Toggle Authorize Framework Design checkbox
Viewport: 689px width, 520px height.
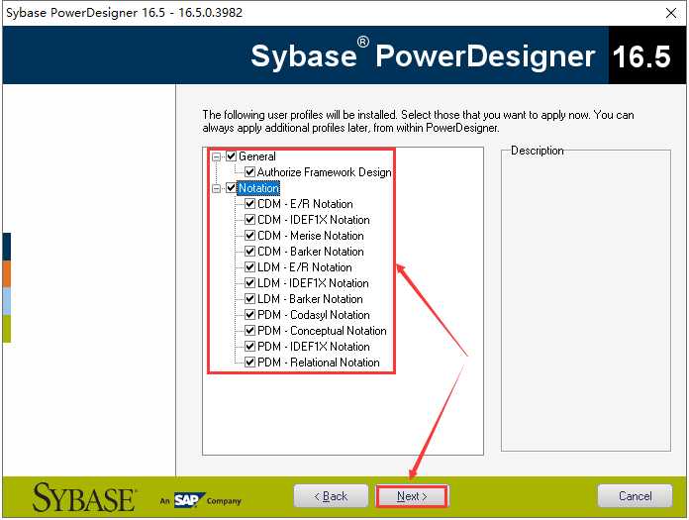(250, 172)
